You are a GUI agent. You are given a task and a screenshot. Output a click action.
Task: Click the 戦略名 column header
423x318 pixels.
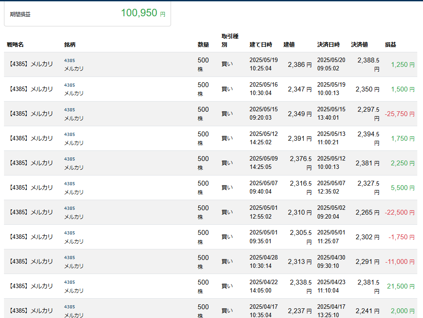click(x=15, y=44)
